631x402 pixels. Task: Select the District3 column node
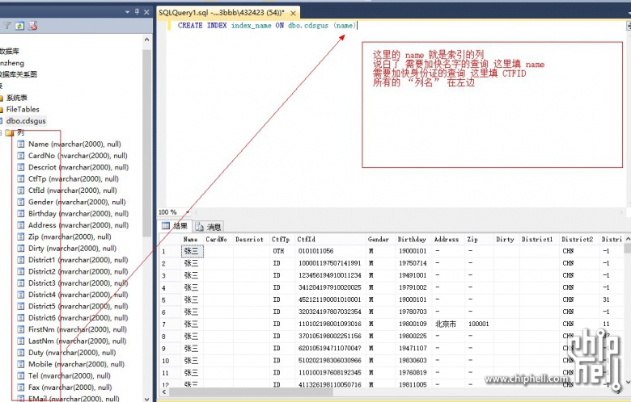point(78,283)
